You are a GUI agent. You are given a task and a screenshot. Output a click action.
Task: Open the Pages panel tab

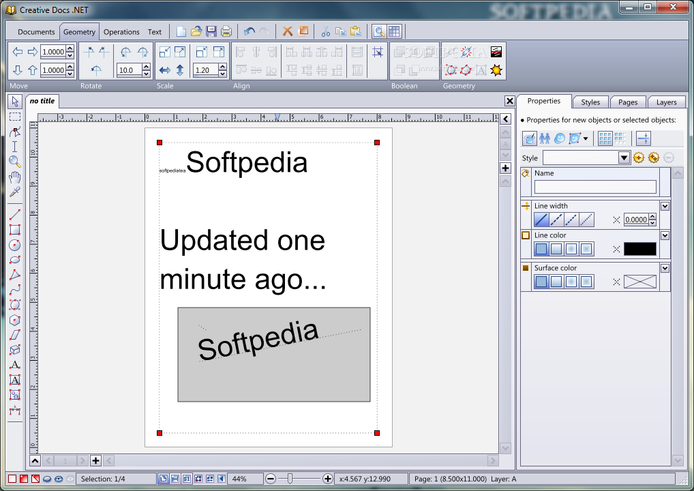click(628, 102)
